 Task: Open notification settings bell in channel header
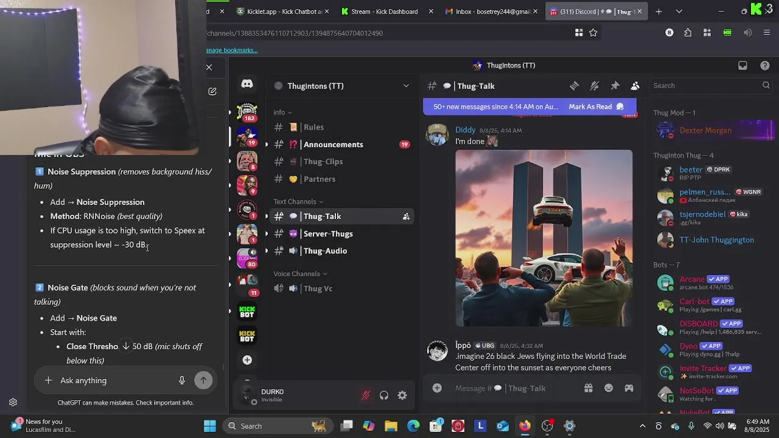(x=595, y=86)
